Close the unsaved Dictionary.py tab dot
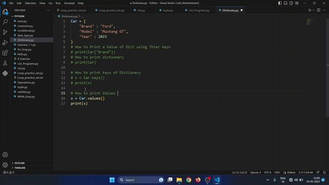329x185 pixels. [242, 10]
